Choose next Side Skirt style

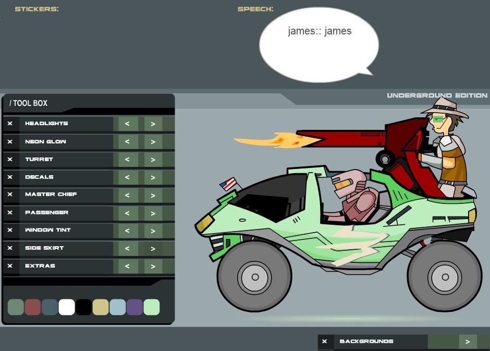pos(153,249)
